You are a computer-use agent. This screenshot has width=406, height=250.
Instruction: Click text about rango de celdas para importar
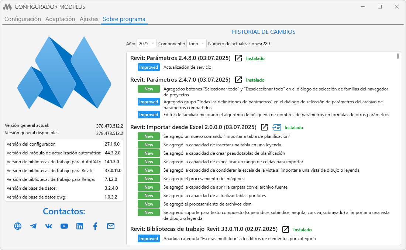click(233, 162)
